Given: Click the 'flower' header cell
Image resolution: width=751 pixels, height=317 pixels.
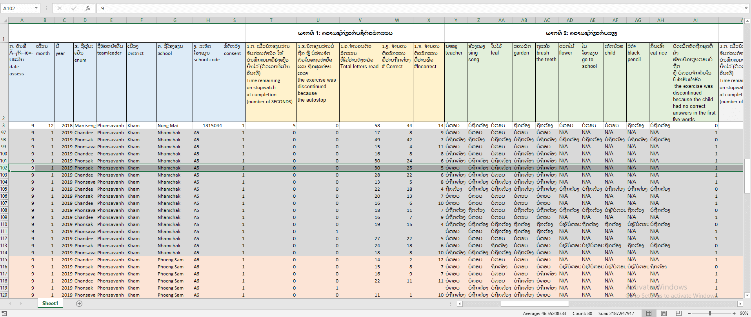Looking at the screenshot, I should tap(569, 82).
